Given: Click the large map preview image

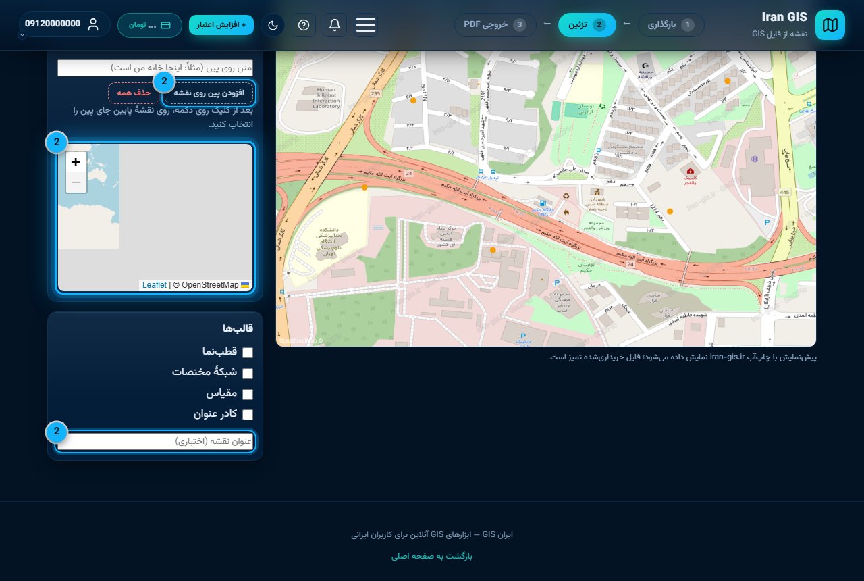Looking at the screenshot, I should [x=546, y=199].
